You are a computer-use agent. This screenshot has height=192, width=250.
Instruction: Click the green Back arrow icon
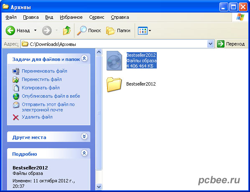pyautogui.click(x=10, y=30)
